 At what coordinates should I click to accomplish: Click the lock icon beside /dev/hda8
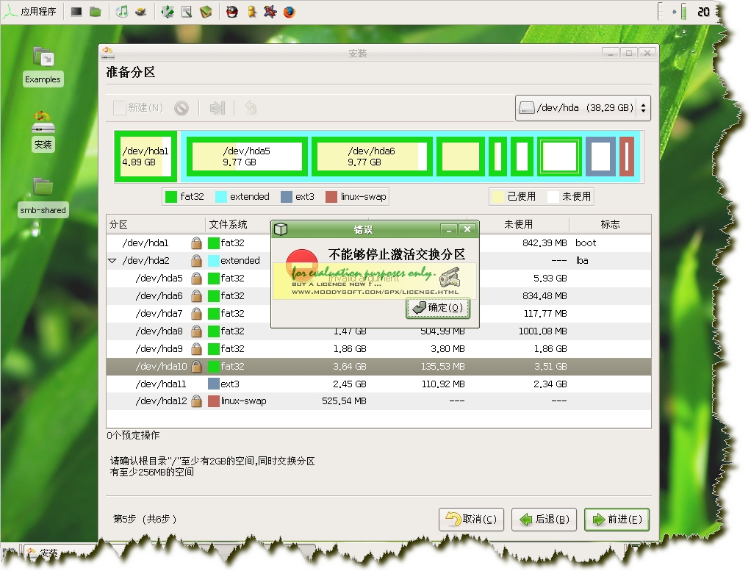(196, 331)
